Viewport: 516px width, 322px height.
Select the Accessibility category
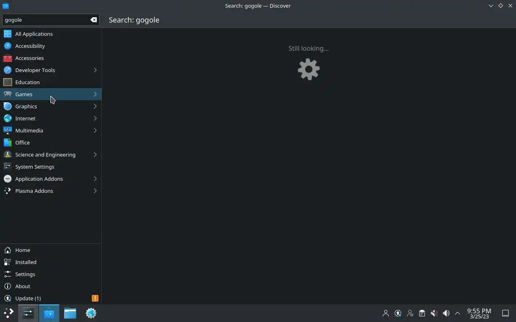pos(51,46)
